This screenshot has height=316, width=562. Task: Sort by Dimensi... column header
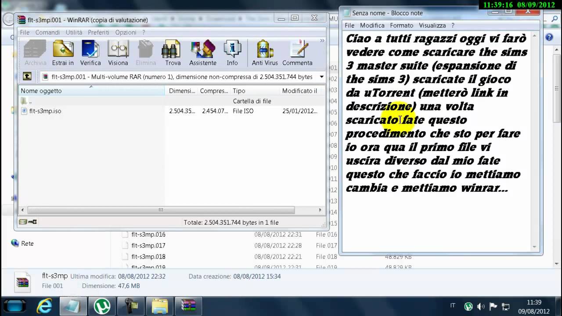pyautogui.click(x=181, y=91)
